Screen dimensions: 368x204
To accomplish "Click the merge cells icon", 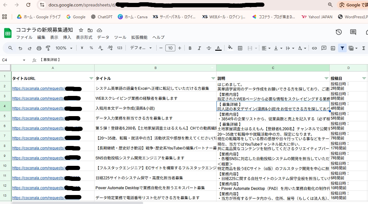I will point(250,48).
